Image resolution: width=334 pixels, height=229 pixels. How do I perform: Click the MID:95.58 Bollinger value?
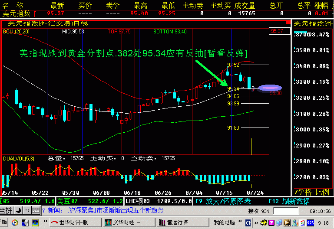click(x=73, y=32)
